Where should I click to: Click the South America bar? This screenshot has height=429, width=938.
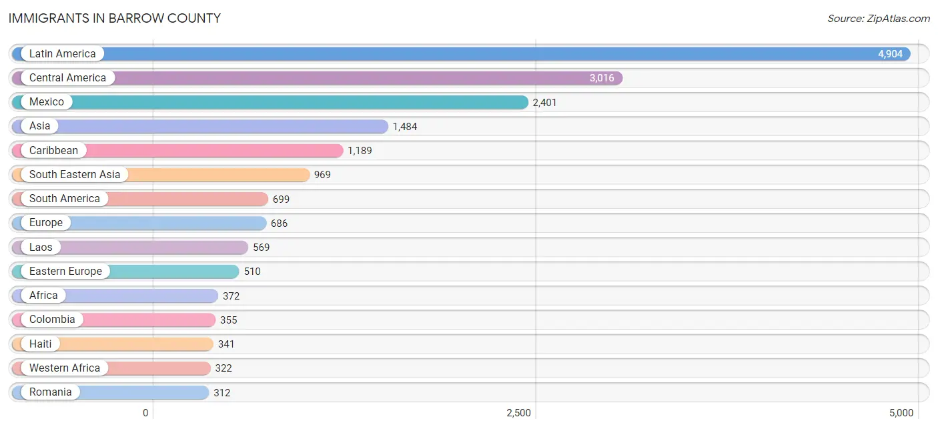pos(139,199)
